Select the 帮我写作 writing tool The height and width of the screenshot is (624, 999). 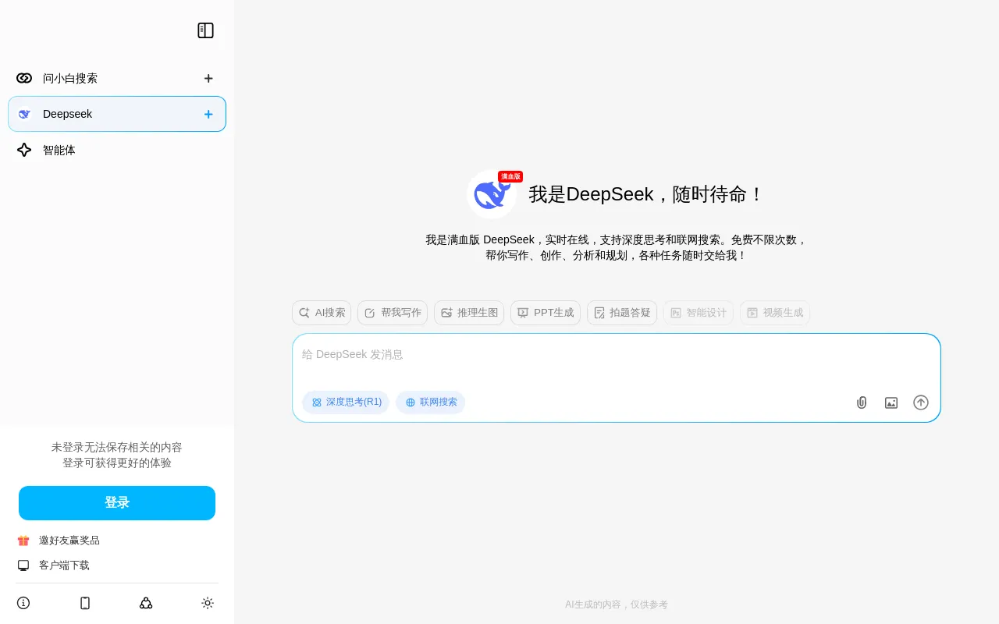[x=393, y=313]
